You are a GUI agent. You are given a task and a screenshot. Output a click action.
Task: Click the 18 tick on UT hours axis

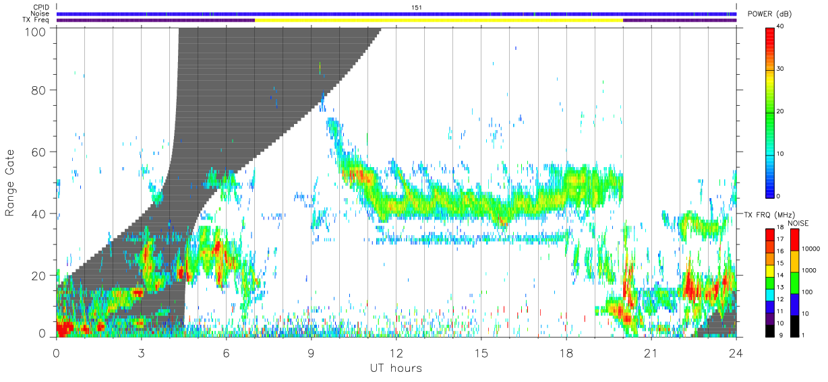coord(566,352)
